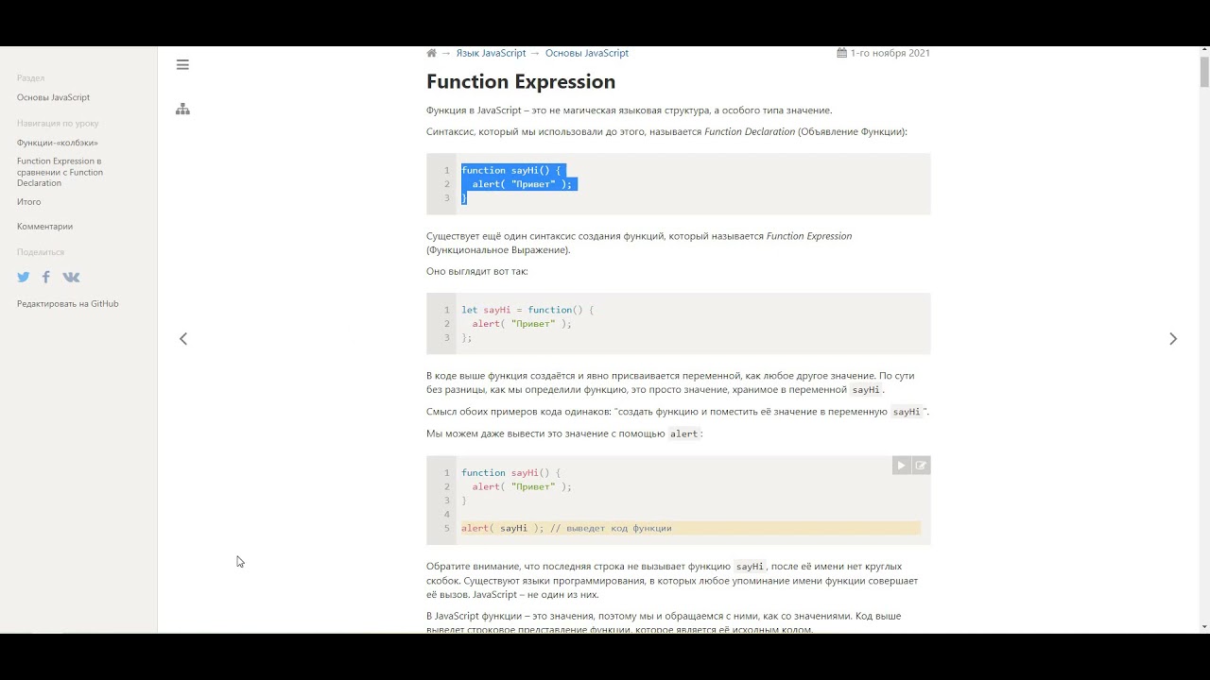Image resolution: width=1210 pixels, height=680 pixels.
Task: Jump to 'Комментарии' section
Action: coord(44,227)
